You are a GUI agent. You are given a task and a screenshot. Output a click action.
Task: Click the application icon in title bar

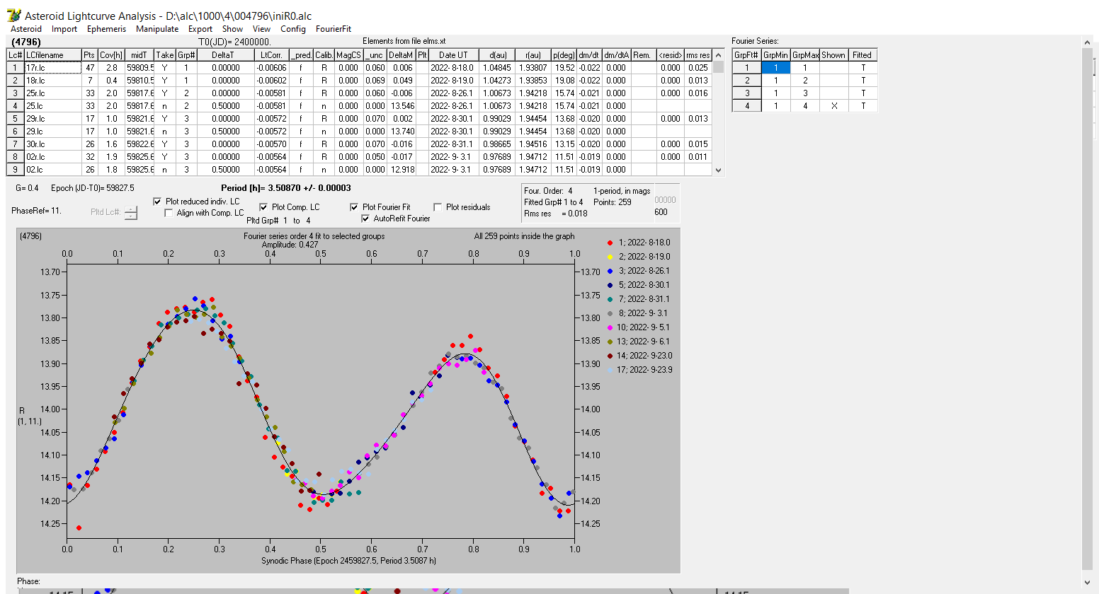[13, 16]
